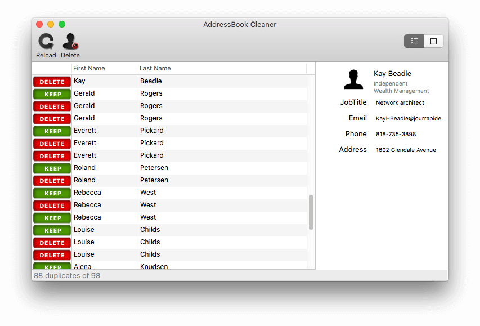
Task: Select 'Louise' in the KEEP row
Action: (x=84, y=230)
